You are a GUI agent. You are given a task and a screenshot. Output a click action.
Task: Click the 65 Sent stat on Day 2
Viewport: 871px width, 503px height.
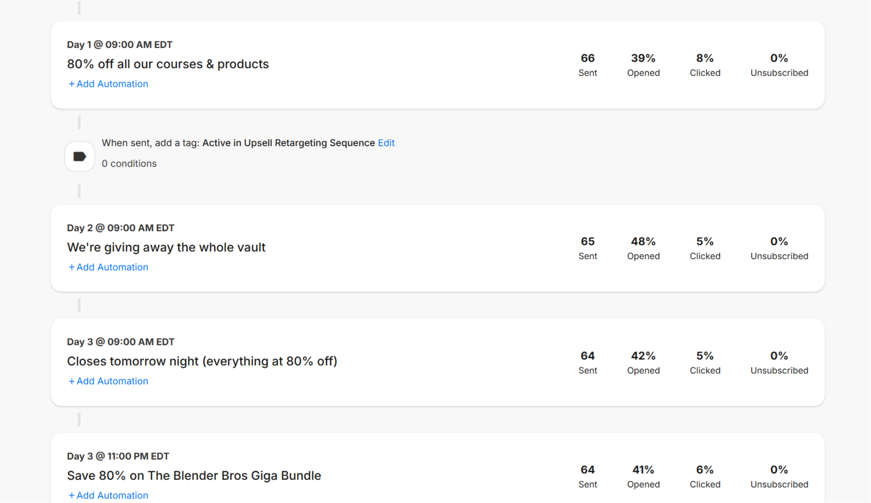(587, 248)
